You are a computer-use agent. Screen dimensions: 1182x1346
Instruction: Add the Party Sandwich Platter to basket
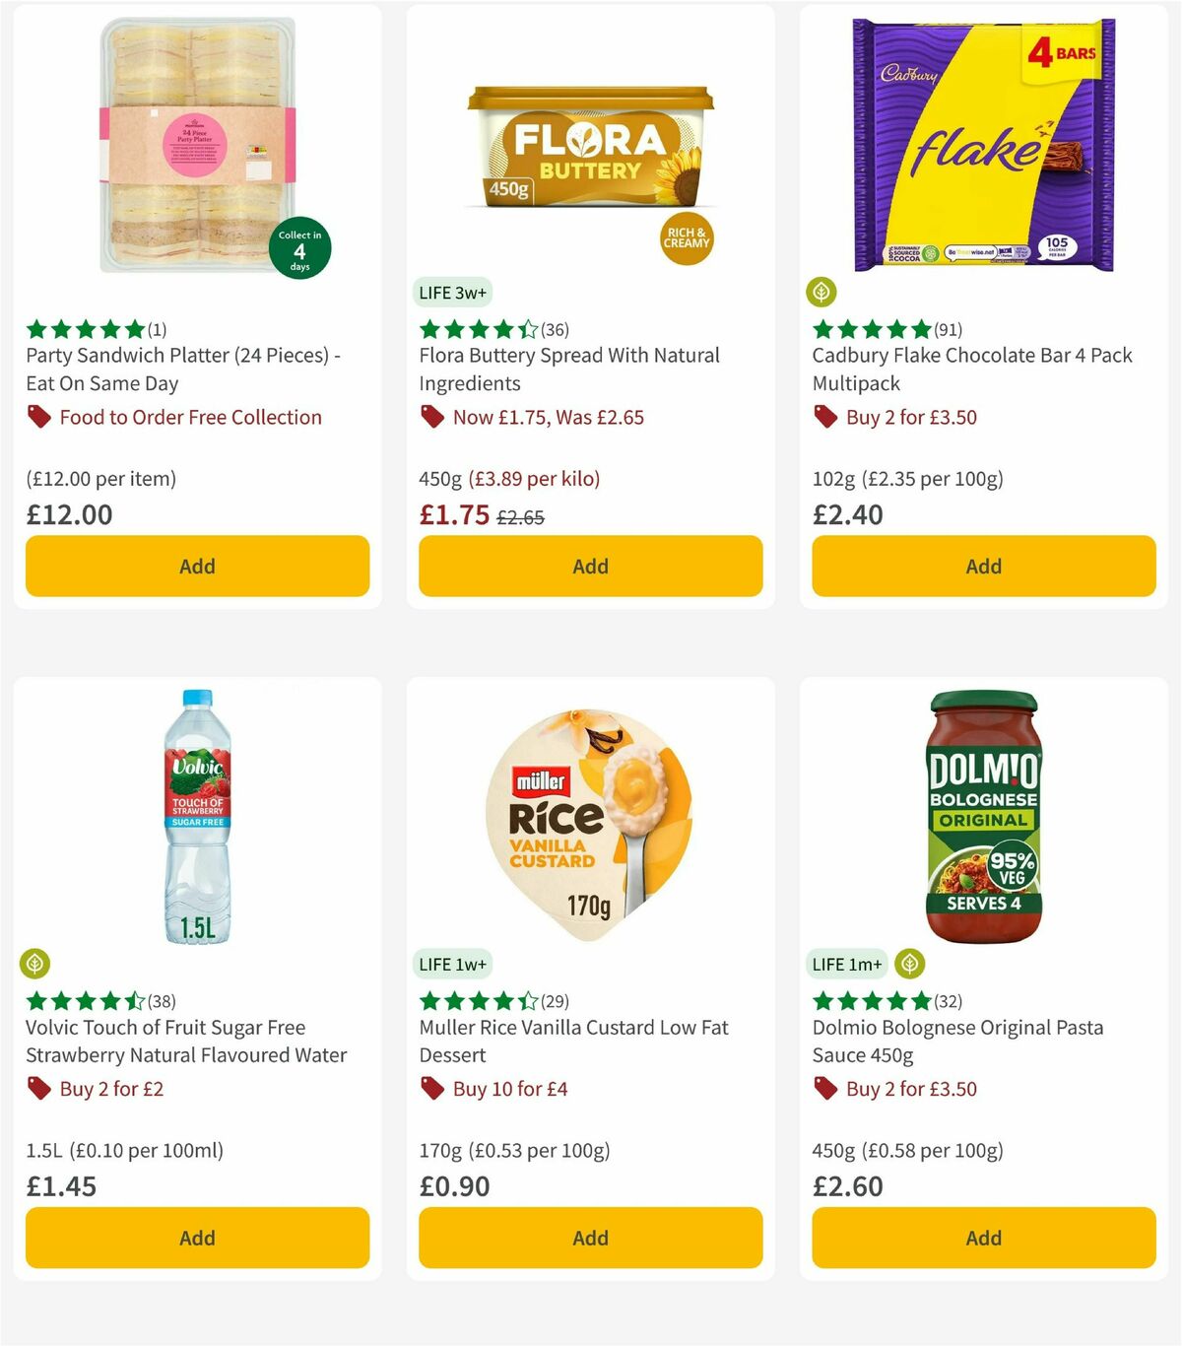click(x=197, y=567)
